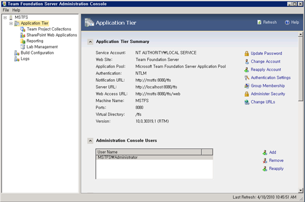
Task: Click the Web Access URL value http://mstfs:8080/tfs/web
Action: tap(158, 94)
